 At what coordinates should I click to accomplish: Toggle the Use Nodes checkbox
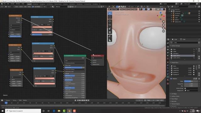[x=33, y=7]
